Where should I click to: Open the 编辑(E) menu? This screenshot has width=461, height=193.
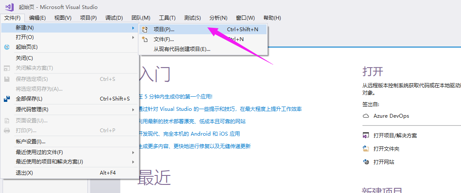[x=37, y=18]
